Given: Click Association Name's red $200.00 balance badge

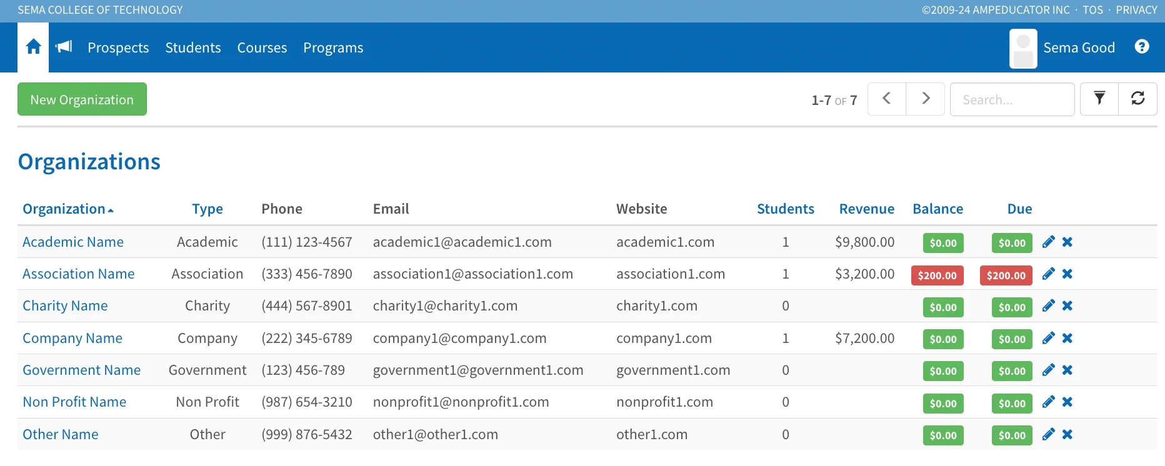Looking at the screenshot, I should pos(937,275).
